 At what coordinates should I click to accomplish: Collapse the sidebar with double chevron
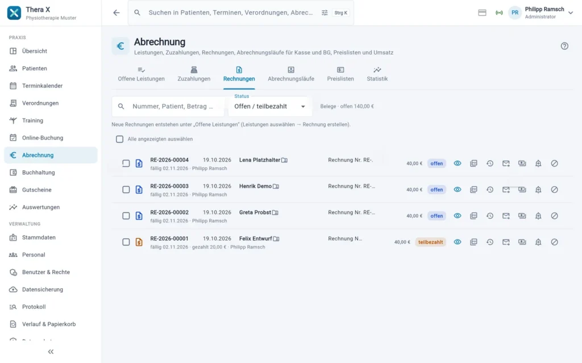(x=51, y=352)
